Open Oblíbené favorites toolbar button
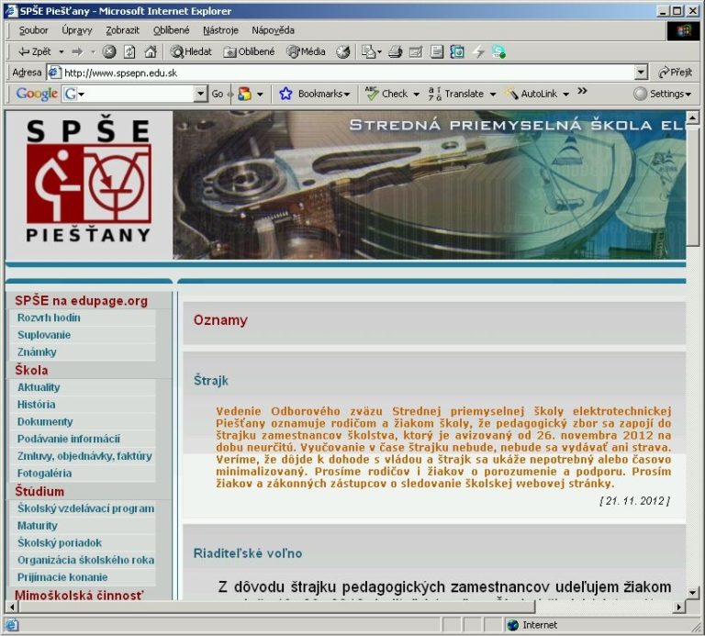Image resolution: width=705 pixels, height=636 pixels. (249, 52)
